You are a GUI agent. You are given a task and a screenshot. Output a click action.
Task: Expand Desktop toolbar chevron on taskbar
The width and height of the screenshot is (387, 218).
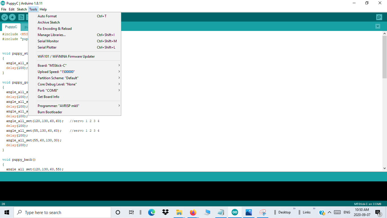[294, 209]
